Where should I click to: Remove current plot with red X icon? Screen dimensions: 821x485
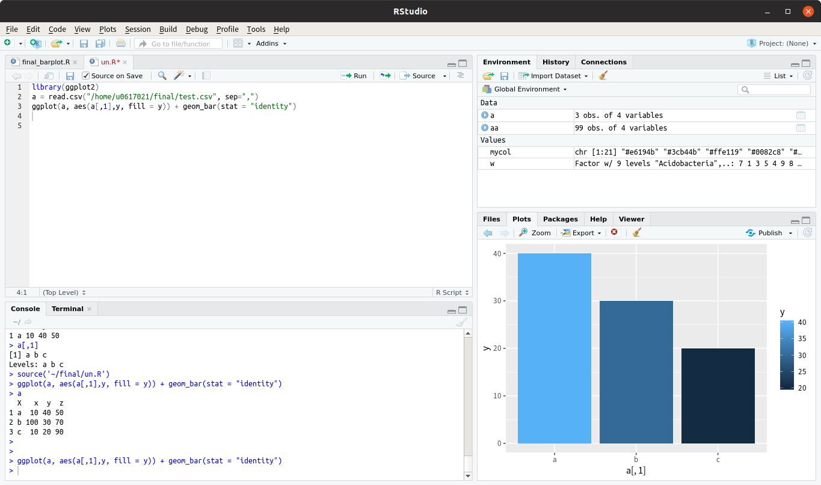[614, 233]
